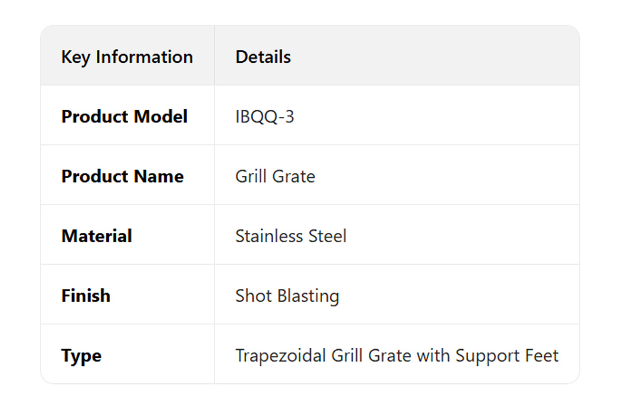Select the 'Product Name' row label

click(x=123, y=176)
